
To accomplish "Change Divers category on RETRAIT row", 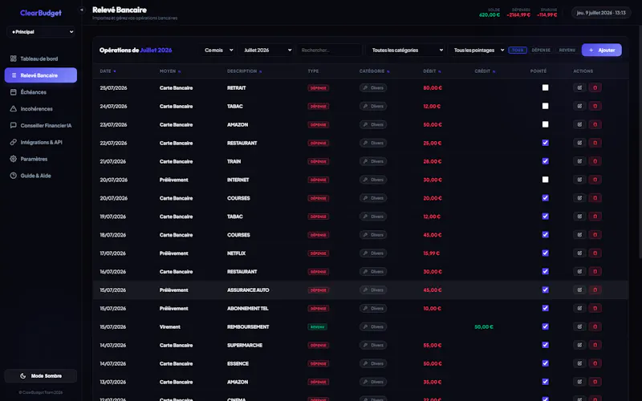I will (373, 87).
